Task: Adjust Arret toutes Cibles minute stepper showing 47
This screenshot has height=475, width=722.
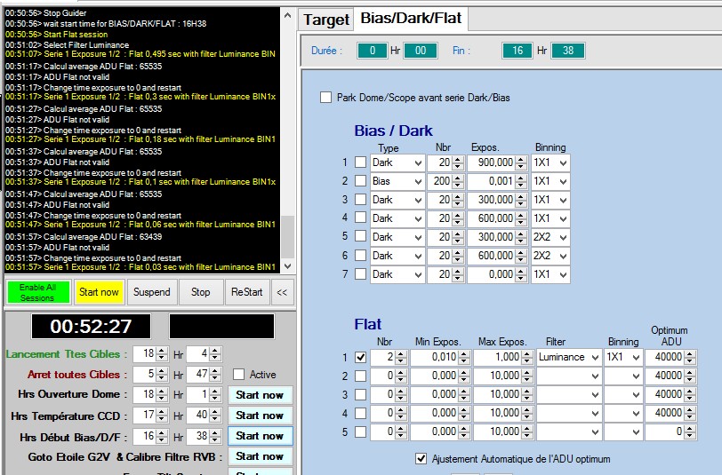Action: pos(215,375)
